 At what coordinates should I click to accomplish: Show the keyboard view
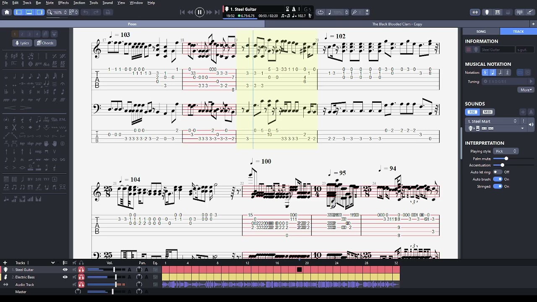498,12
